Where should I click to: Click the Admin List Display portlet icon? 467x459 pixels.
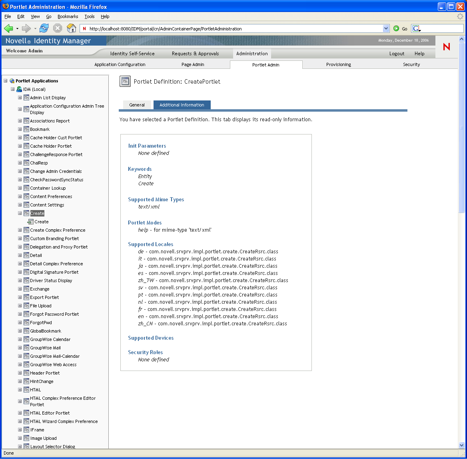coord(26,98)
